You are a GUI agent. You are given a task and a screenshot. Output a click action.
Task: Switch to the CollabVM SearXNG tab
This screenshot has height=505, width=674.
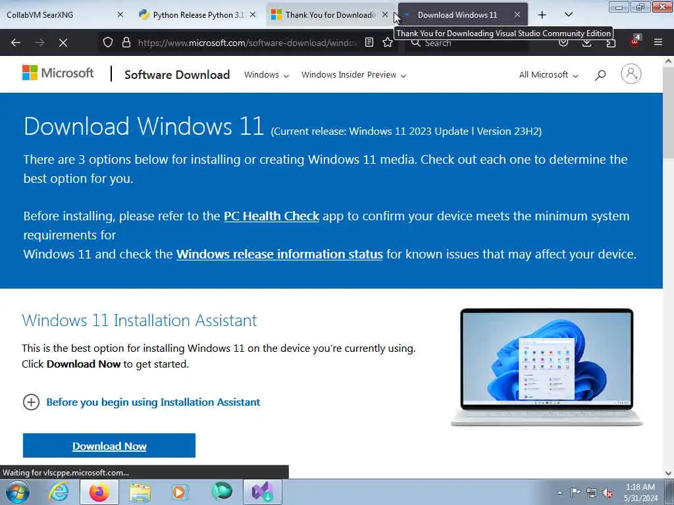coord(65,14)
